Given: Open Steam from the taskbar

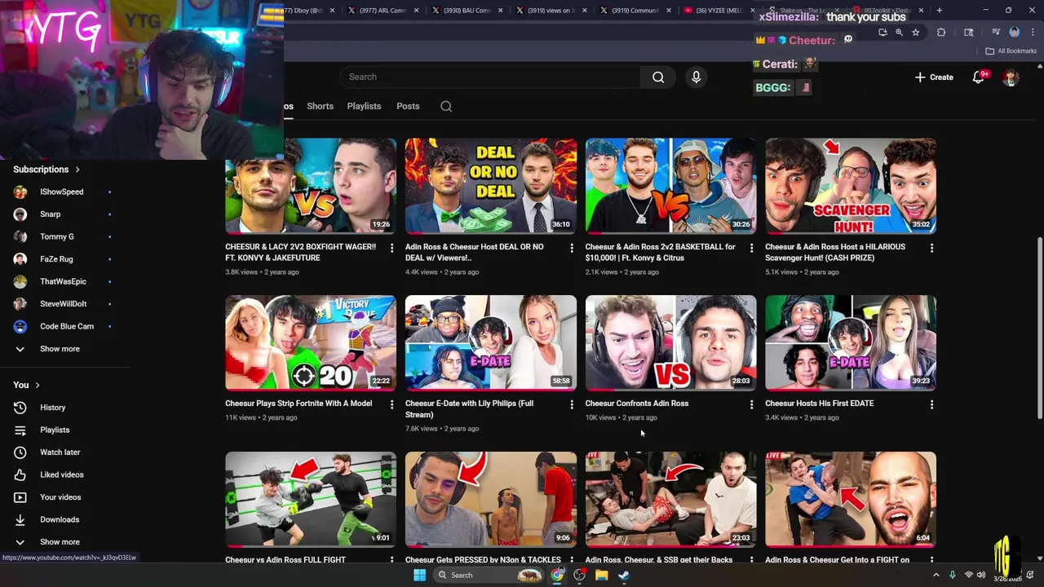Looking at the screenshot, I should pyautogui.click(x=623, y=575).
